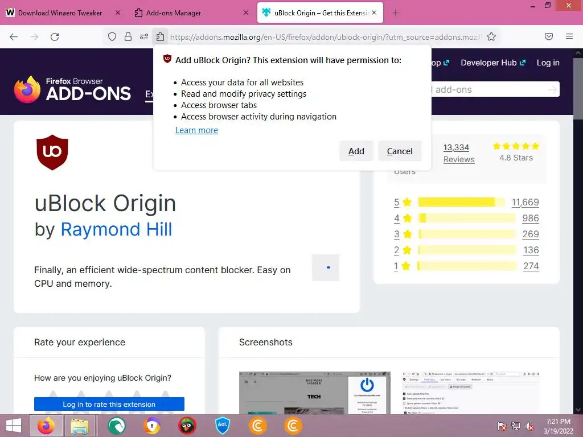This screenshot has width=583, height=437.
Task: Open the site permissions icon in address bar
Action: click(144, 36)
